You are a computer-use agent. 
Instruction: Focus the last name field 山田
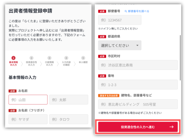click(28, 100)
